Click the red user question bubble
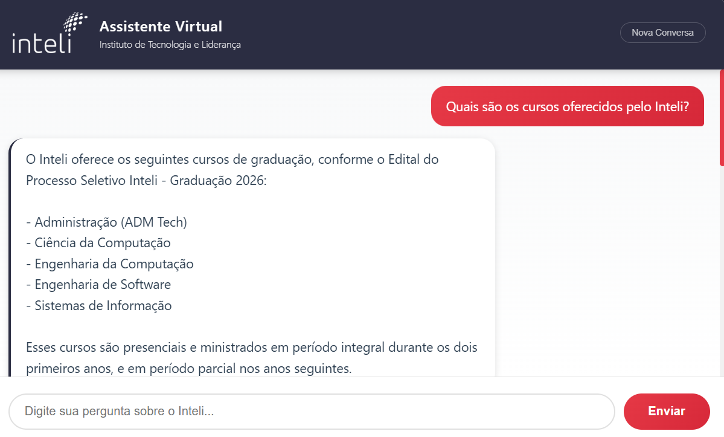 [567, 106]
